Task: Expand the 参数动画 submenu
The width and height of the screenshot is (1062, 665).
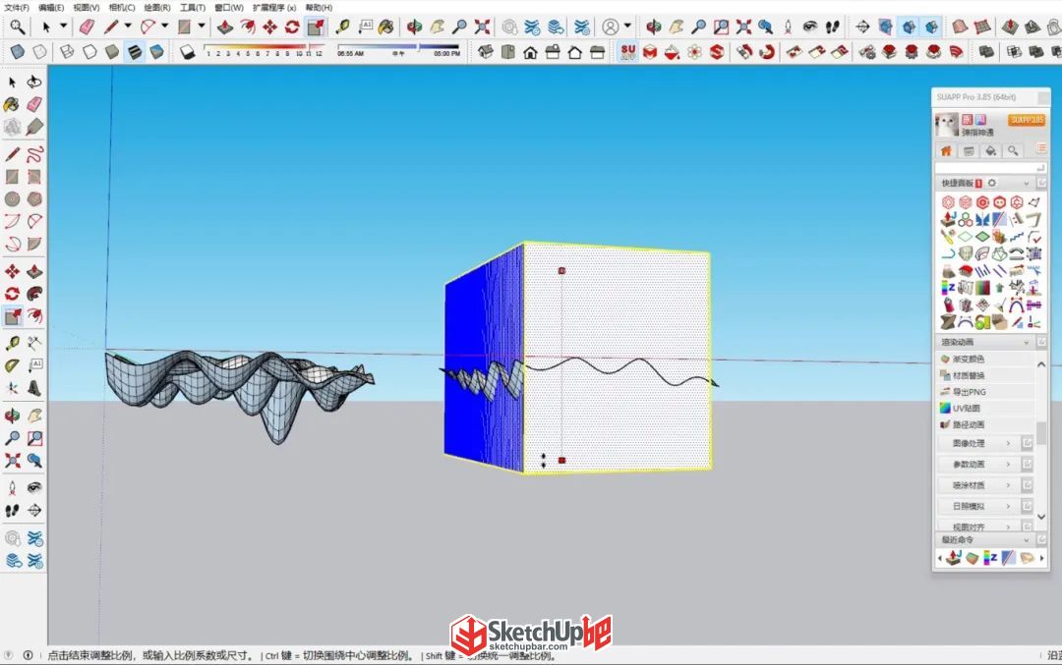Action: (x=978, y=464)
